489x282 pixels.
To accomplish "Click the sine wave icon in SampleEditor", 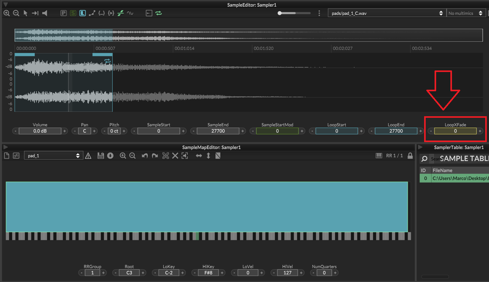I will (130, 13).
